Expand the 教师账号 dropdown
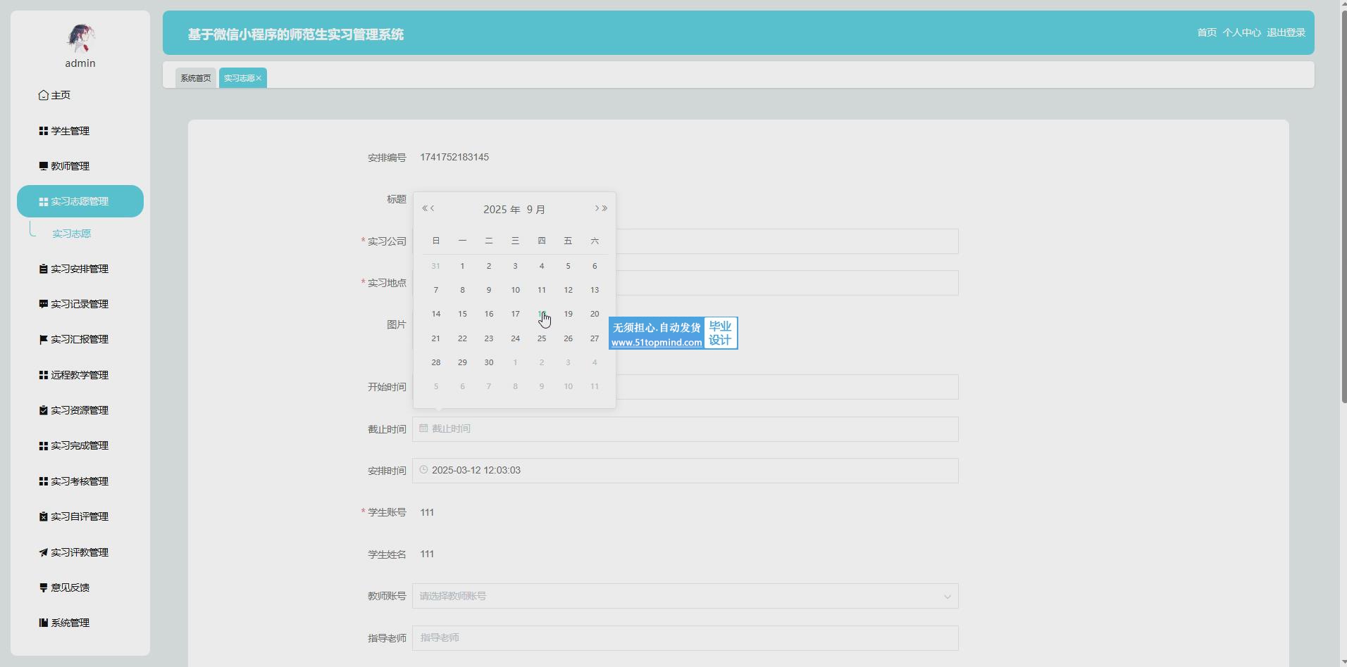1347x667 pixels. click(947, 597)
